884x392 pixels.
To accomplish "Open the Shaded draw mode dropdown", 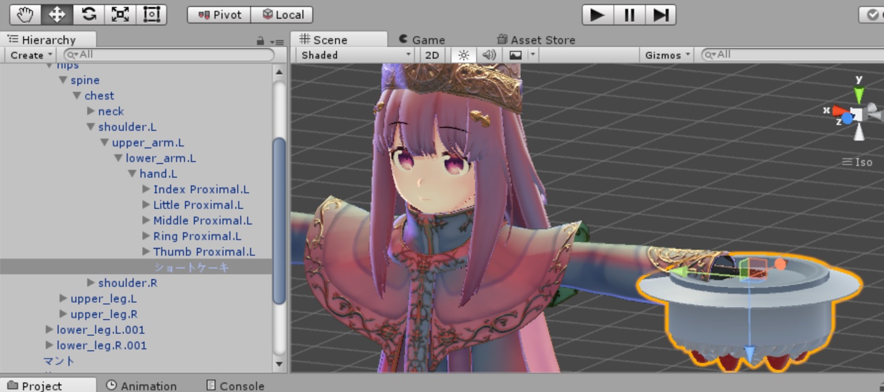I will (x=356, y=55).
